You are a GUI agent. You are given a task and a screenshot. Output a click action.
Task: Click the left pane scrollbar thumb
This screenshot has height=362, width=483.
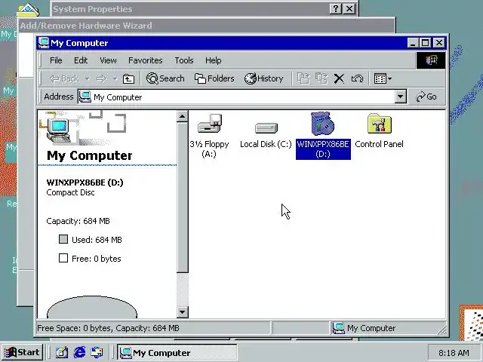(182, 198)
